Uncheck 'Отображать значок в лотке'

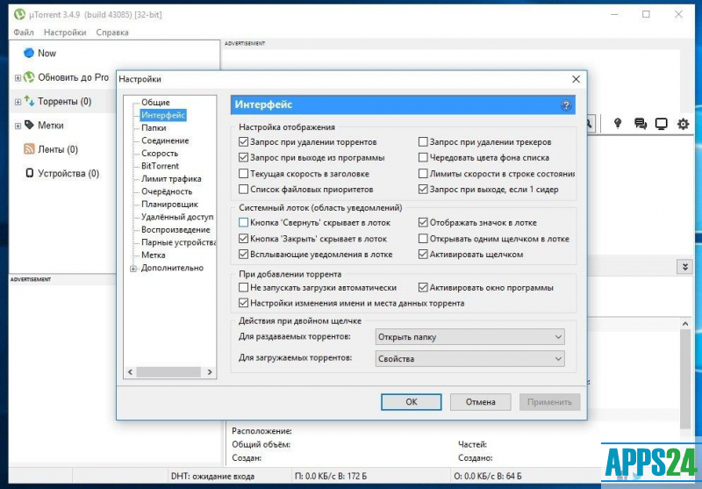pos(423,223)
